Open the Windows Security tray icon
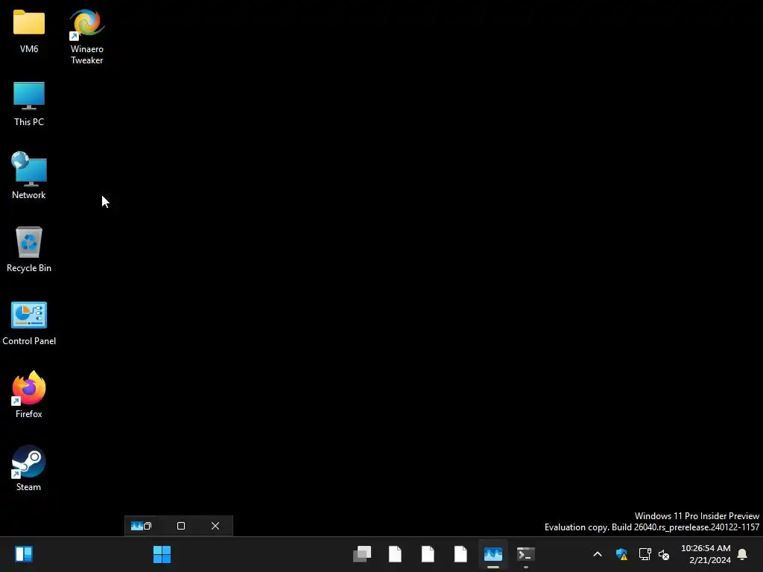The image size is (763, 572). pos(621,554)
